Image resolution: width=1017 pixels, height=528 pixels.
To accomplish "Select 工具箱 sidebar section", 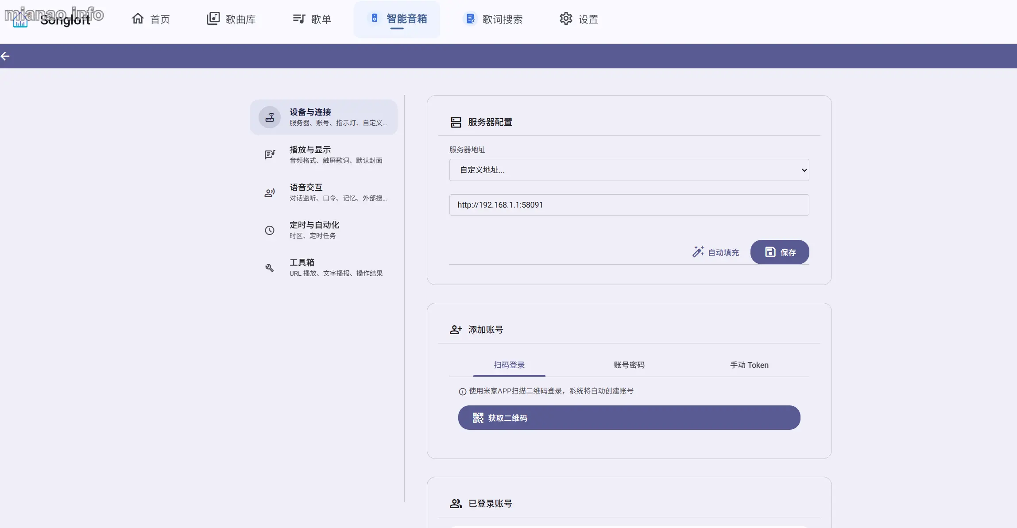I will tap(324, 268).
